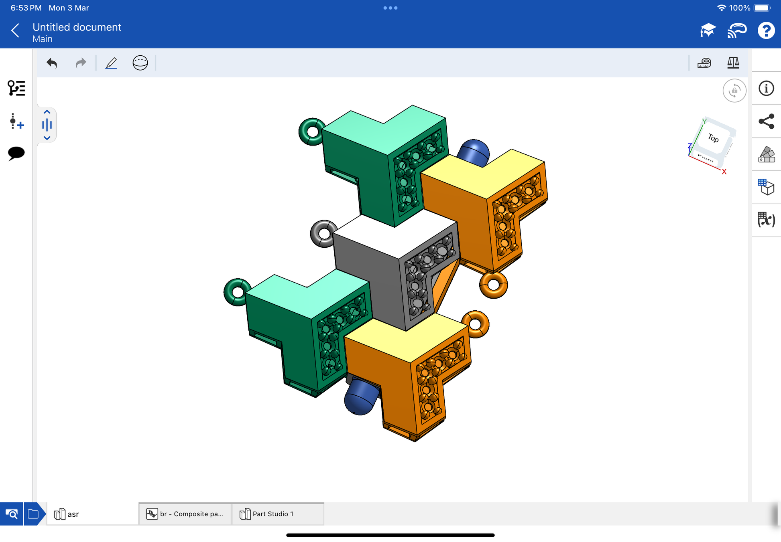This screenshot has height=542, width=781.
Task: Open the feature list panel icon
Action: coord(16,88)
